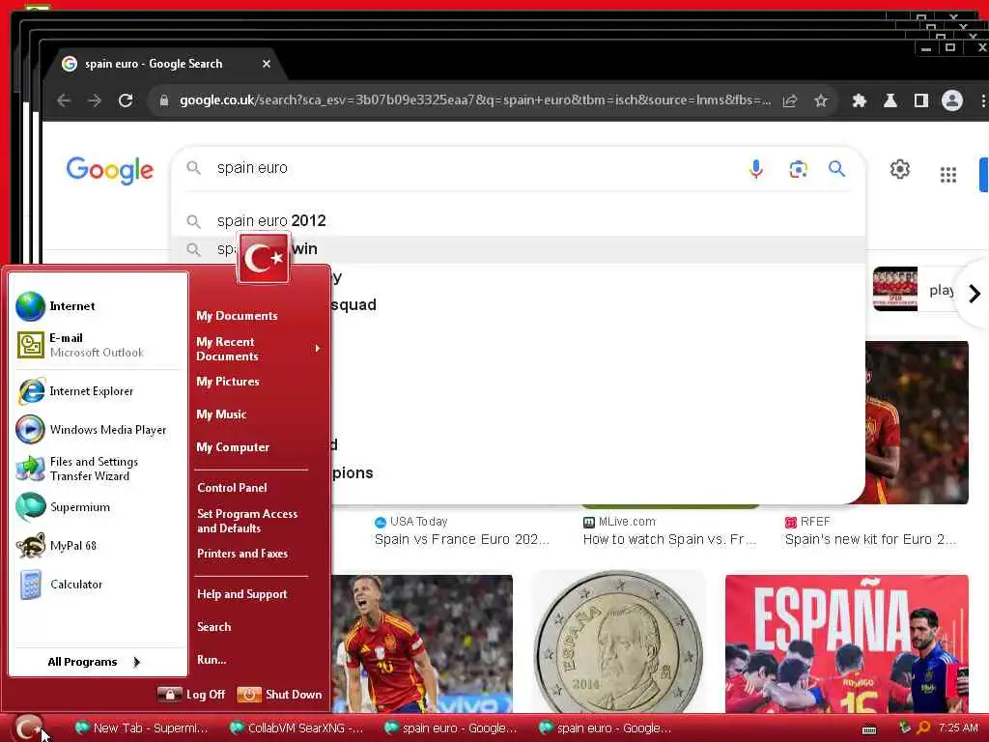
Task: Open the browser profile avatar
Action: 951,100
